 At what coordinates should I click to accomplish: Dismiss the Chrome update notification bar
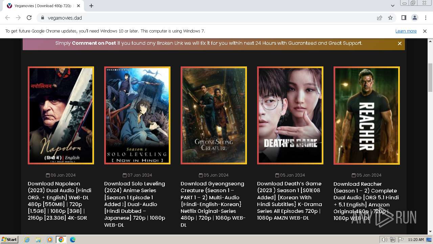(425, 31)
